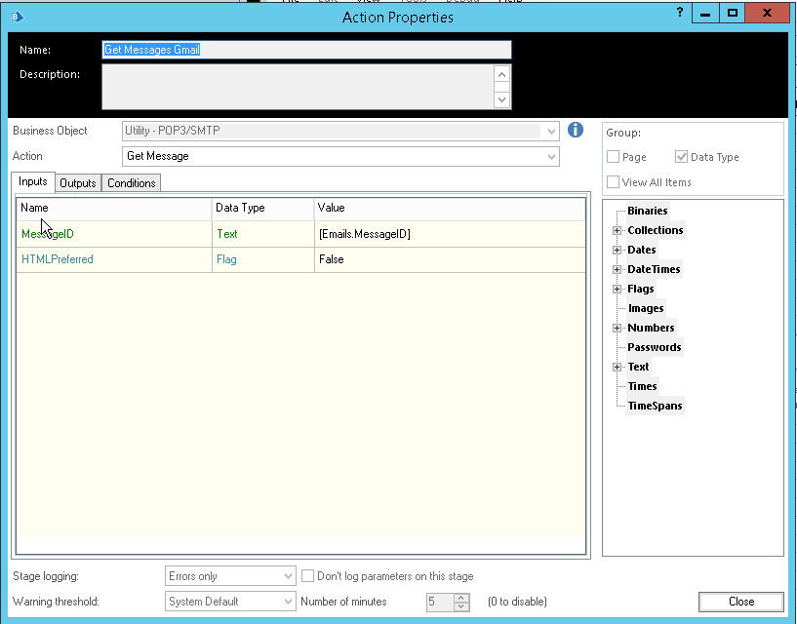Click the Name input field
Image resolution: width=797 pixels, height=624 pixels.
tap(306, 50)
